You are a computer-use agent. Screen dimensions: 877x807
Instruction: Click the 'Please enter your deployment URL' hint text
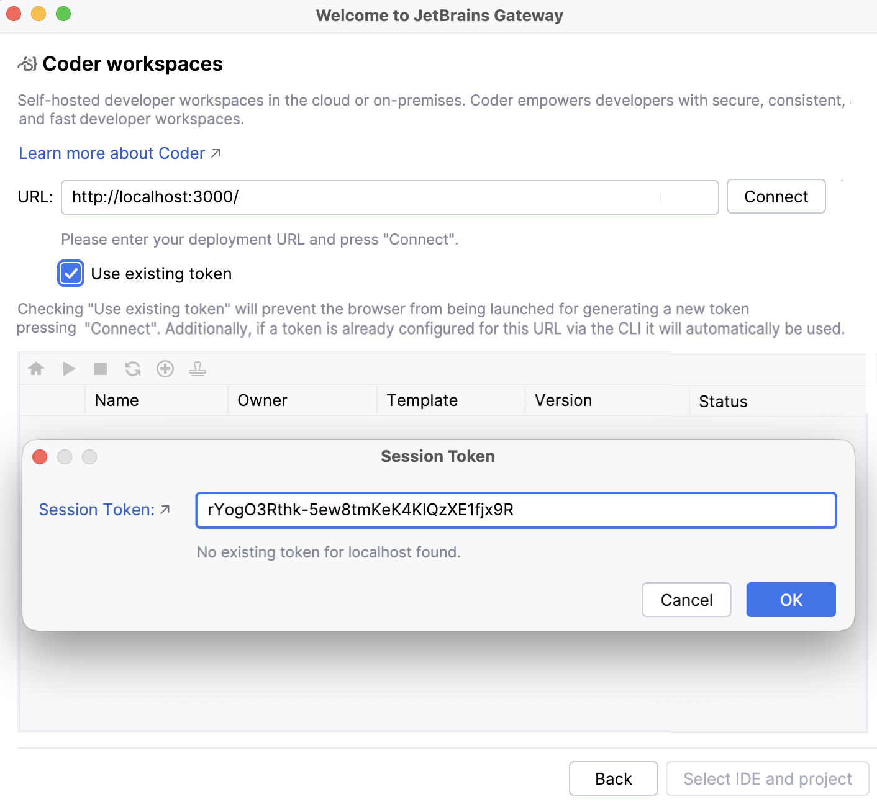(260, 240)
